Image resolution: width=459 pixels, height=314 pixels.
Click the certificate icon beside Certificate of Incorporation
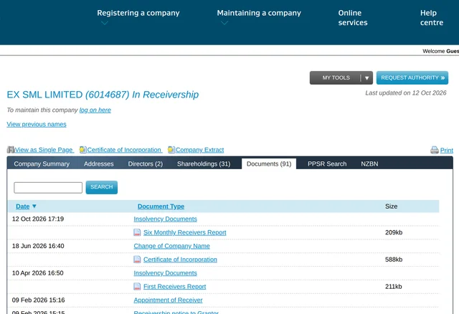click(83, 150)
